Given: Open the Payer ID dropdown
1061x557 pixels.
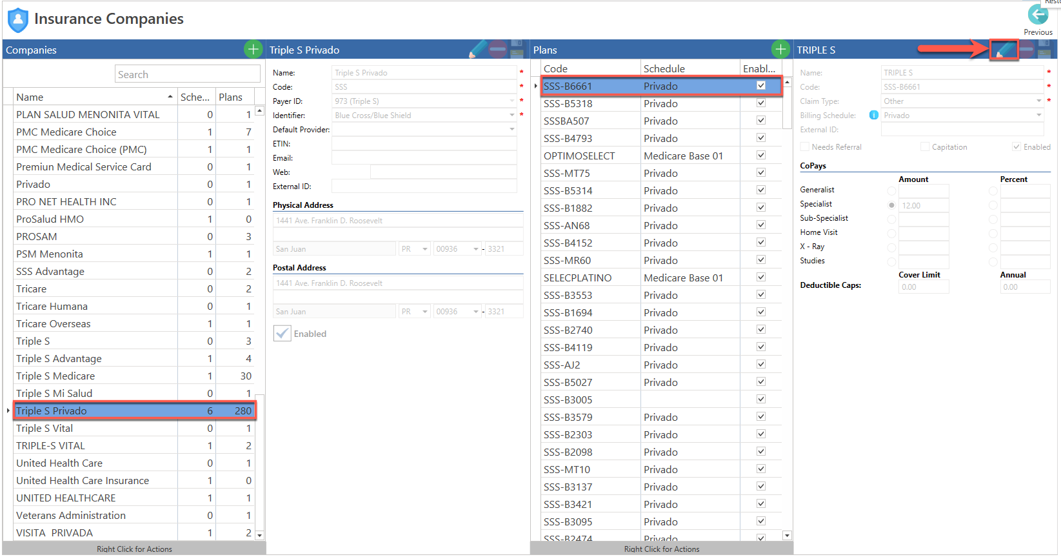Looking at the screenshot, I should click(x=512, y=101).
